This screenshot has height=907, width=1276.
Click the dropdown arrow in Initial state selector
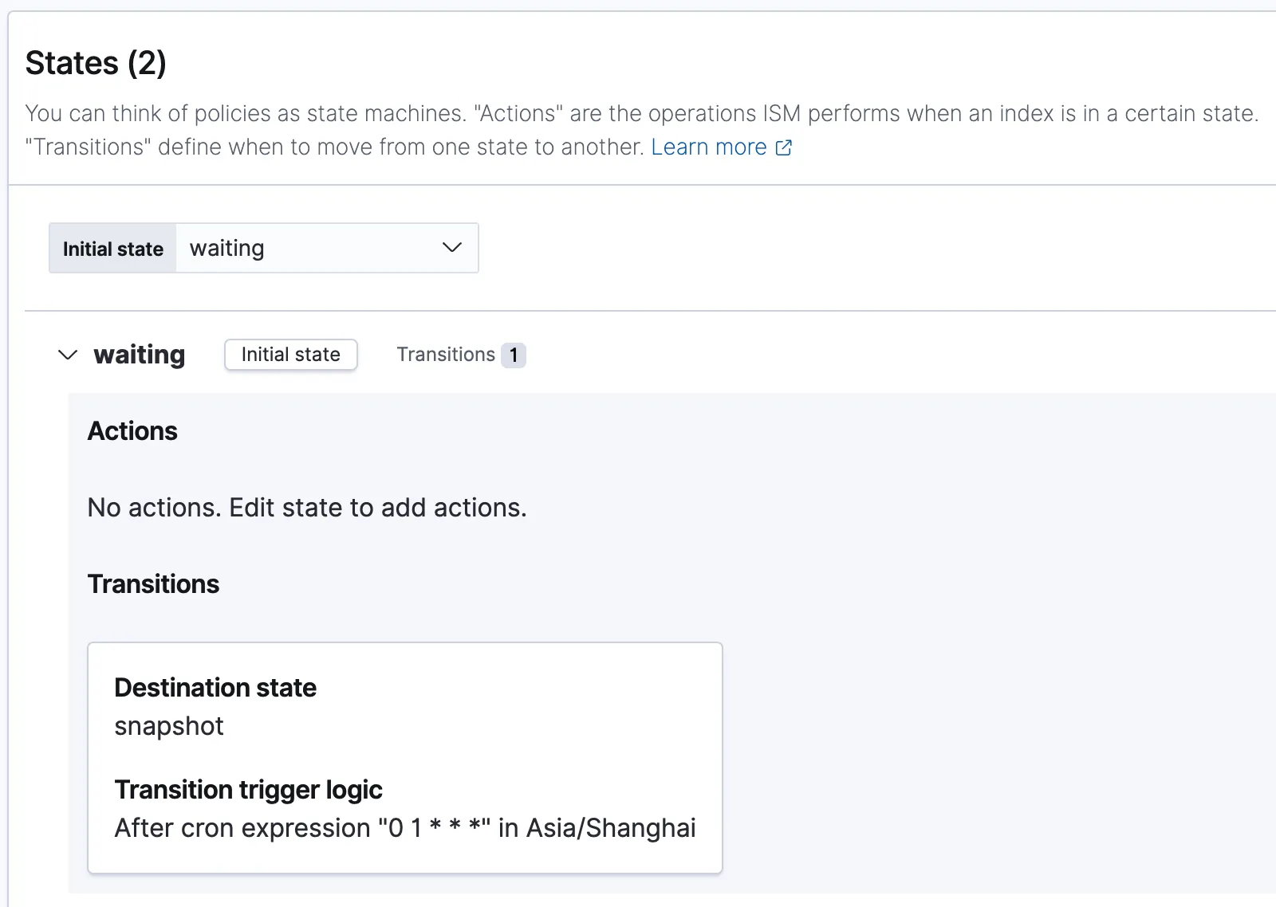451,248
